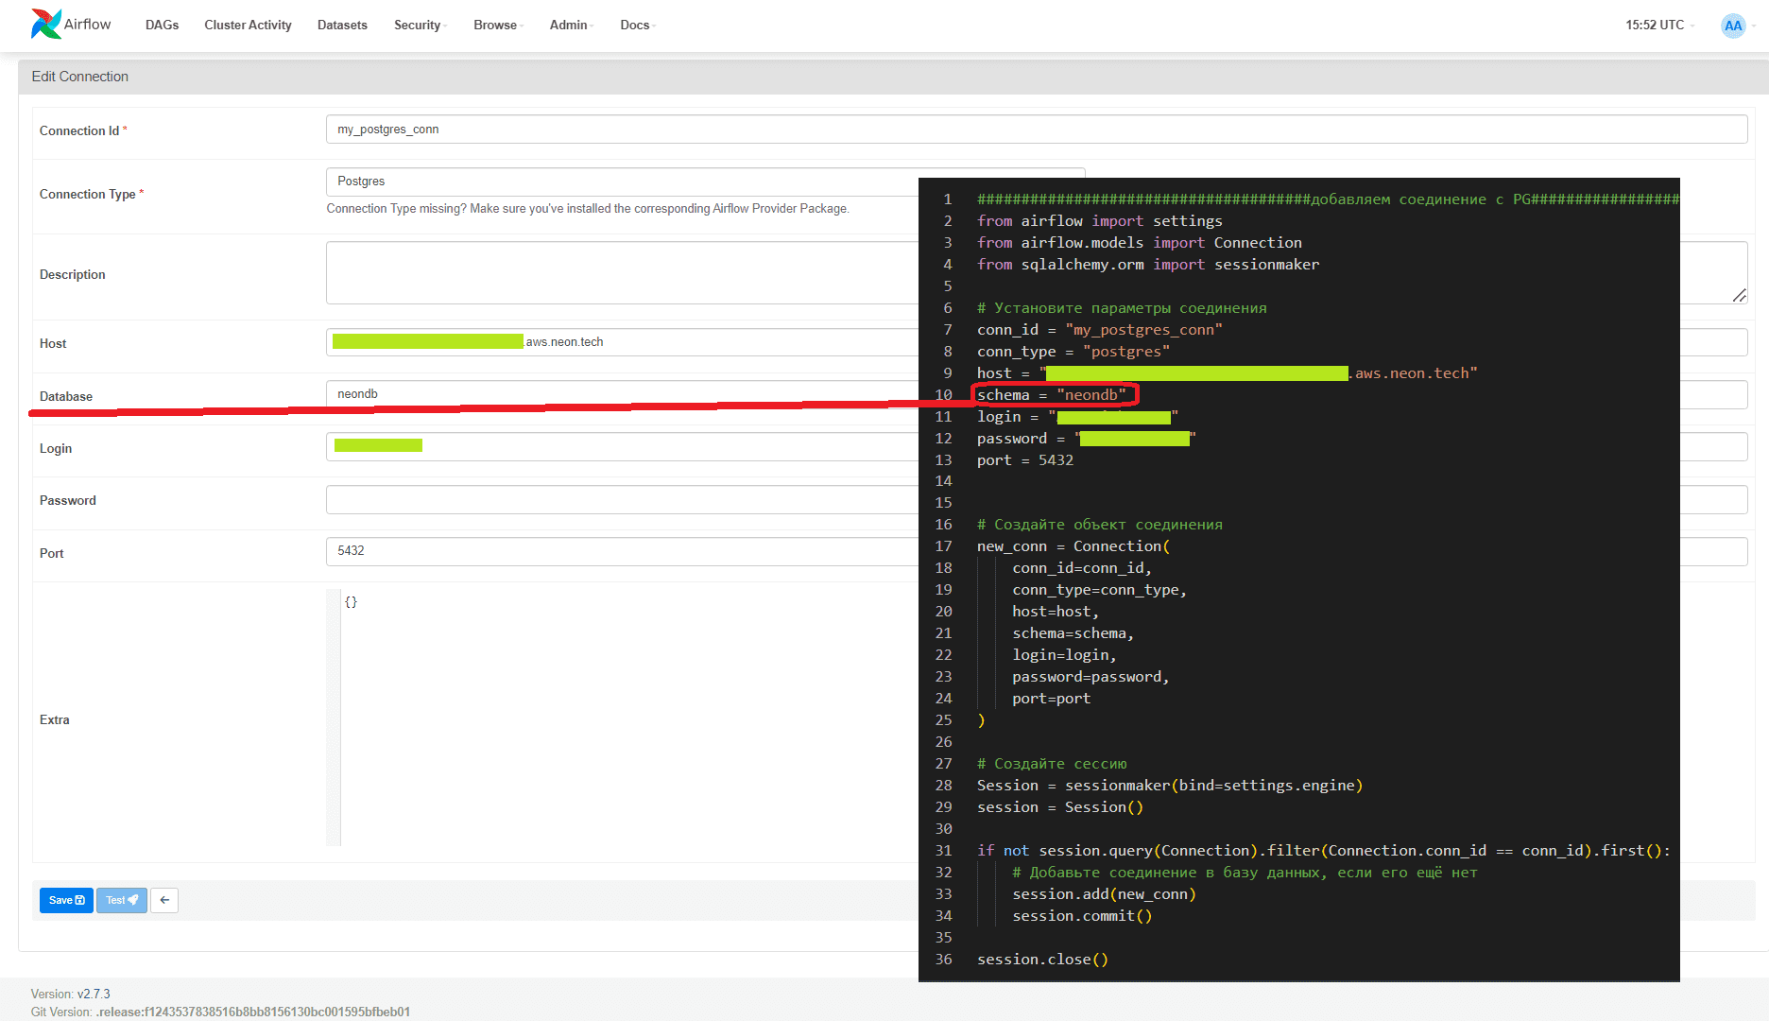Expand the Admin dropdown menu

[572, 25]
